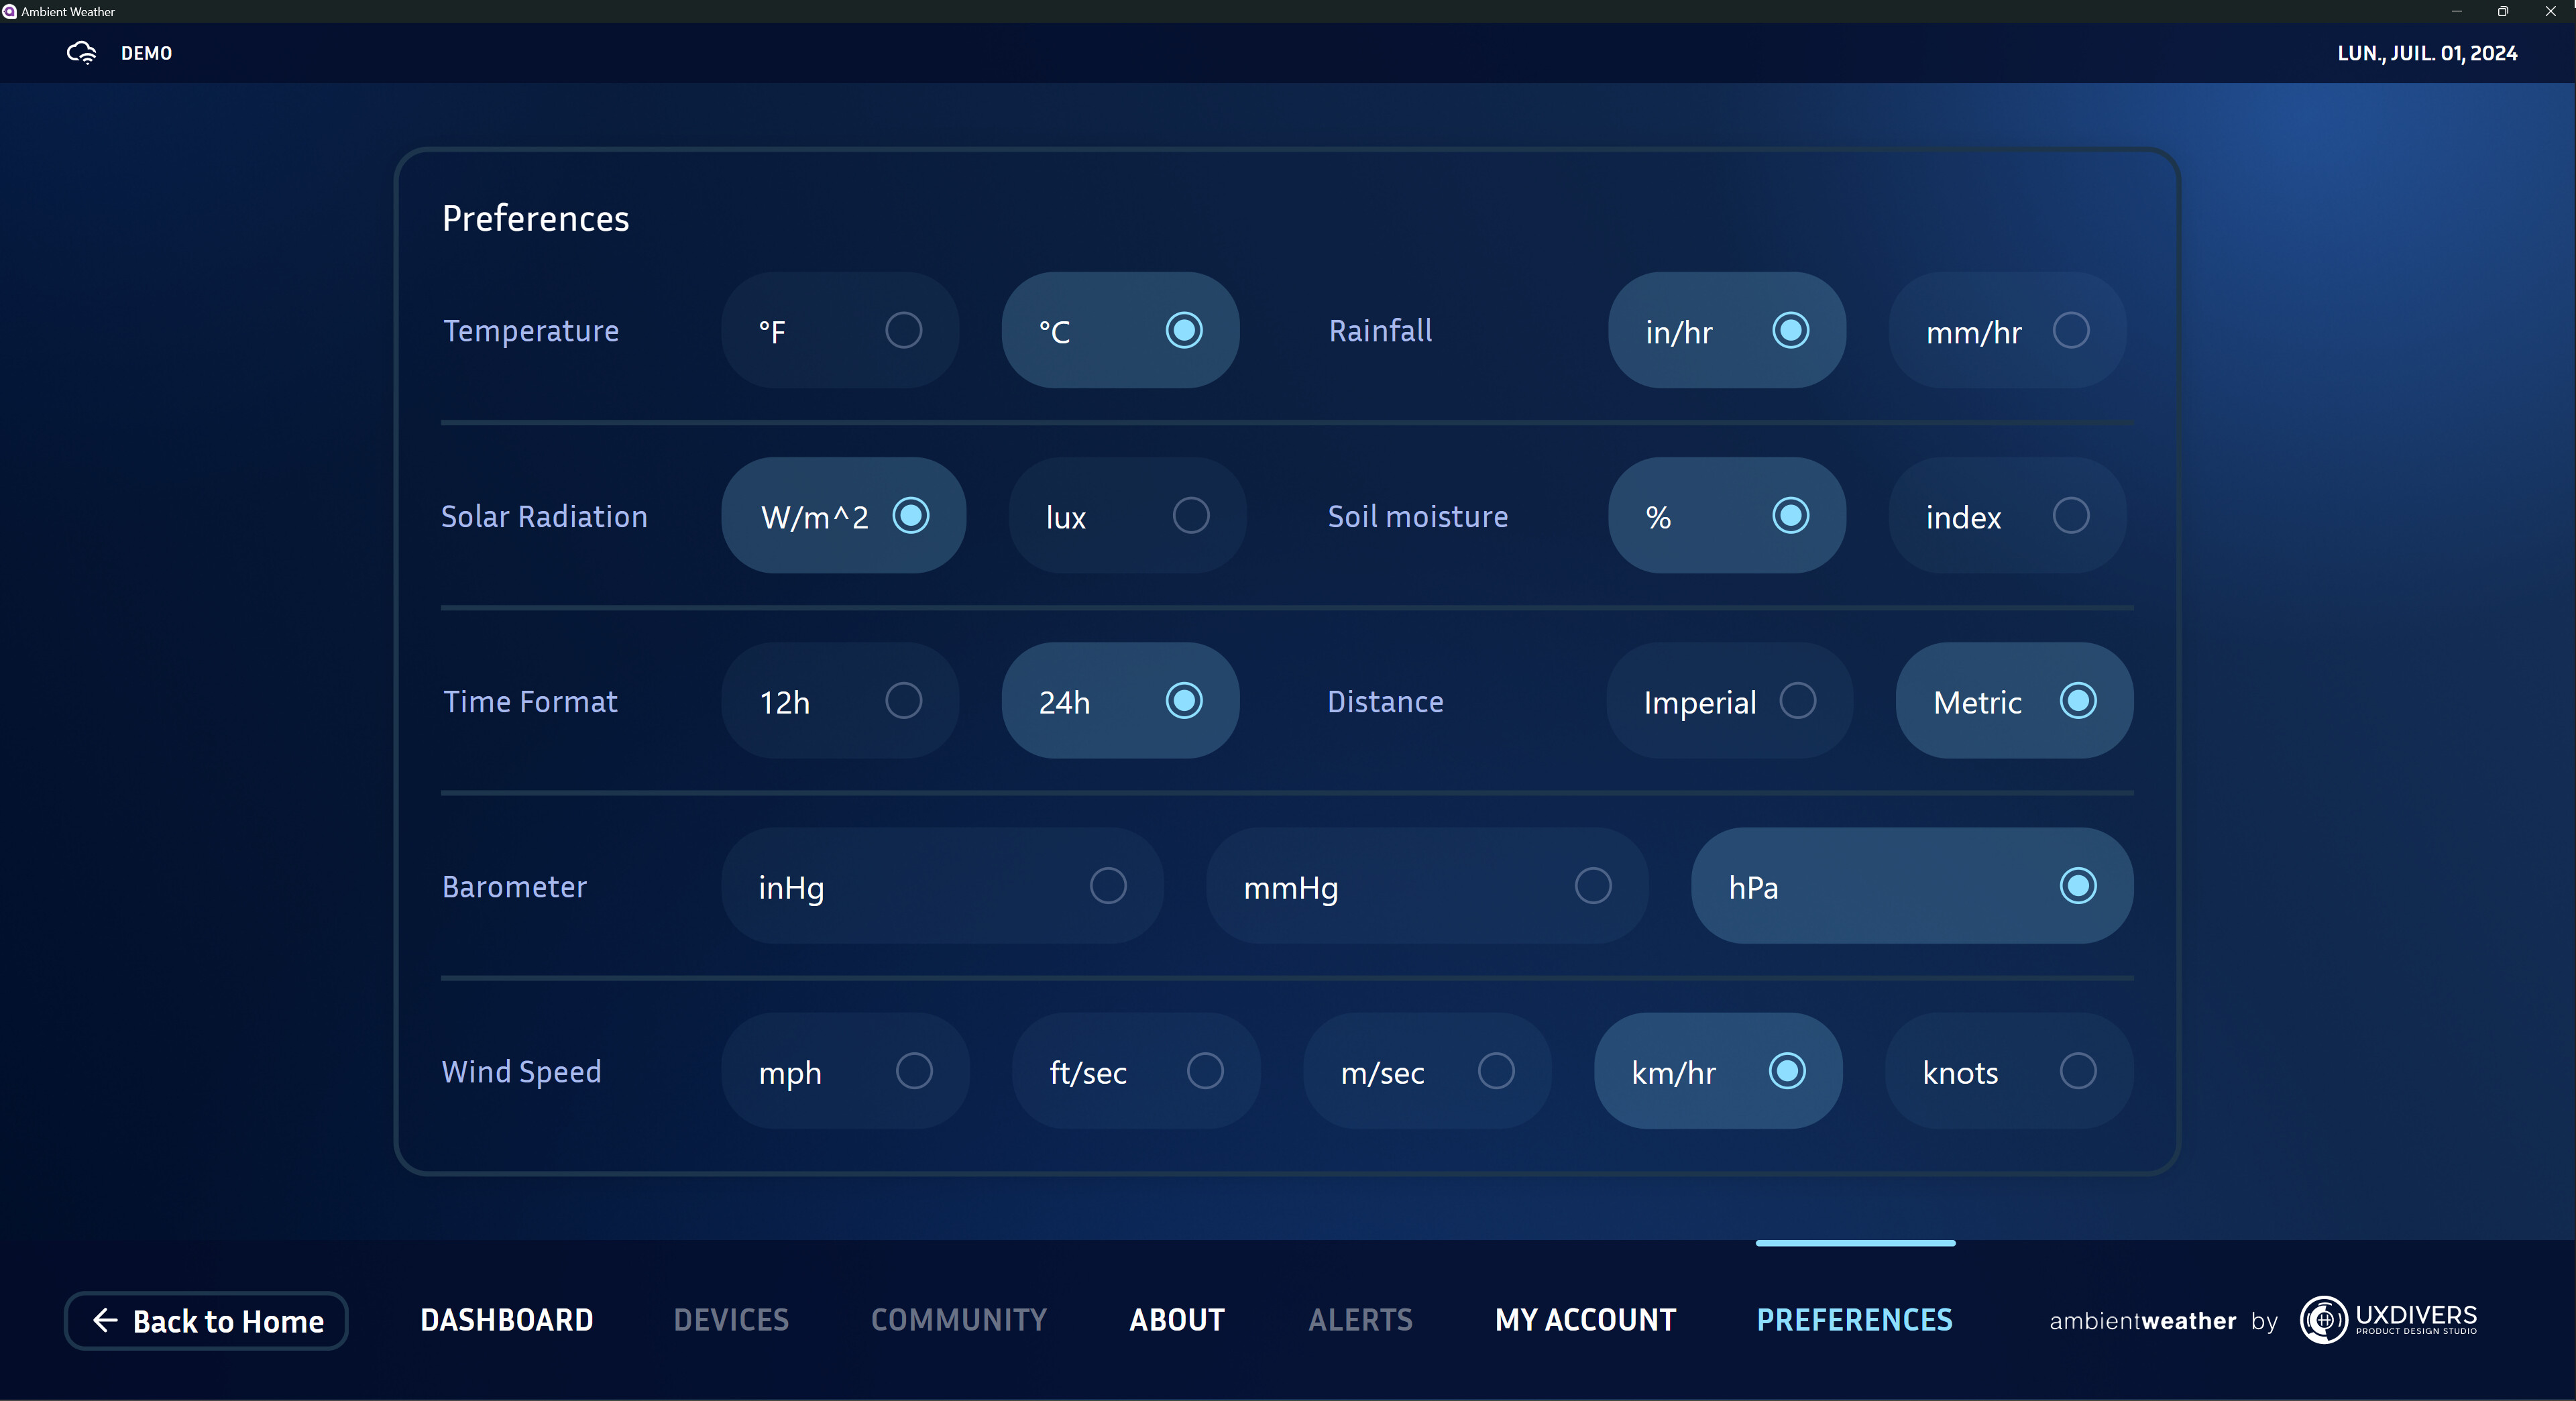Choose in/hr rainfall unit
The width and height of the screenshot is (2576, 1401).
point(1727,330)
